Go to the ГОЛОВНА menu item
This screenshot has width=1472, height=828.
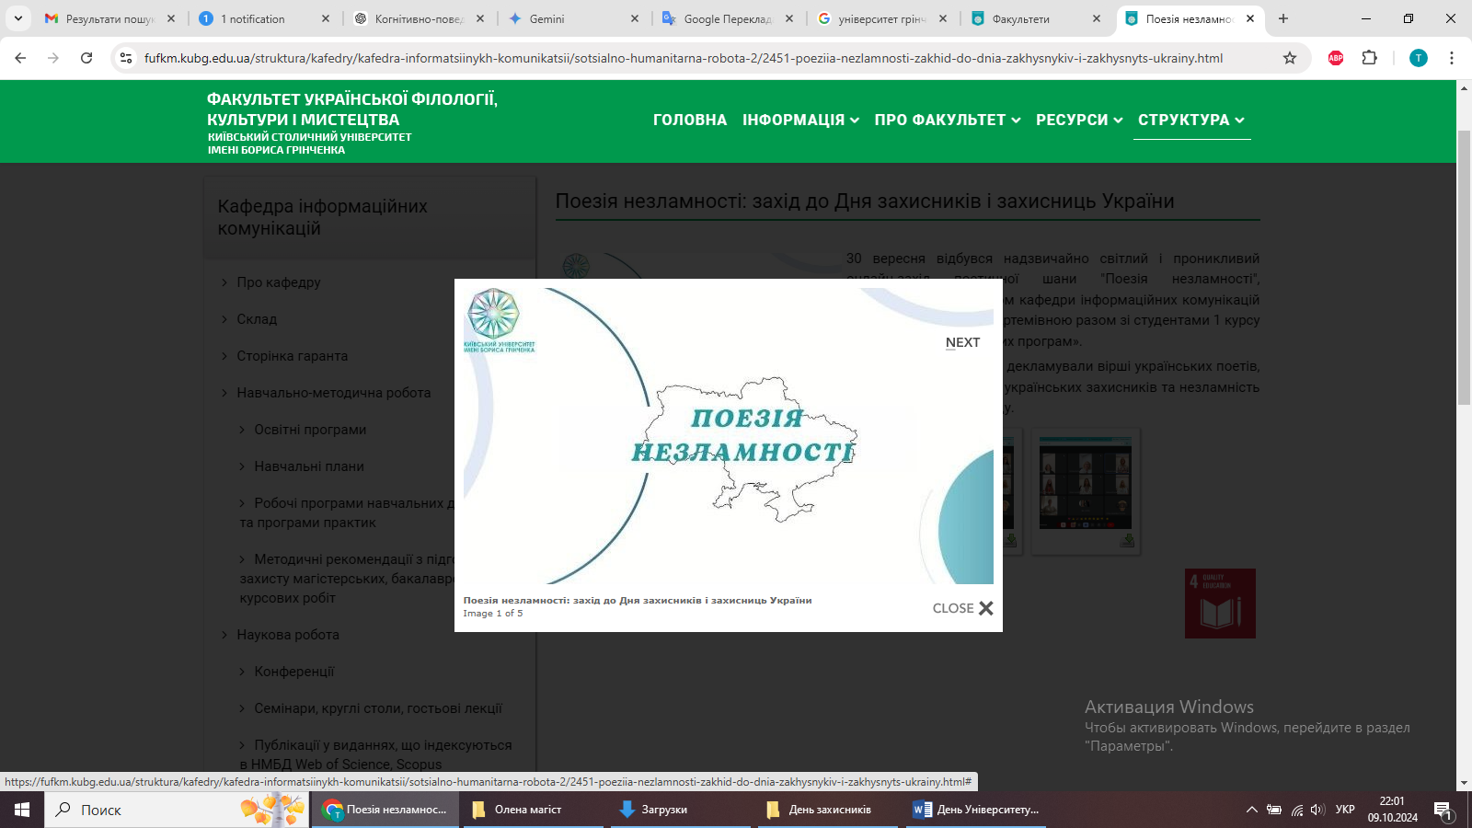point(689,120)
